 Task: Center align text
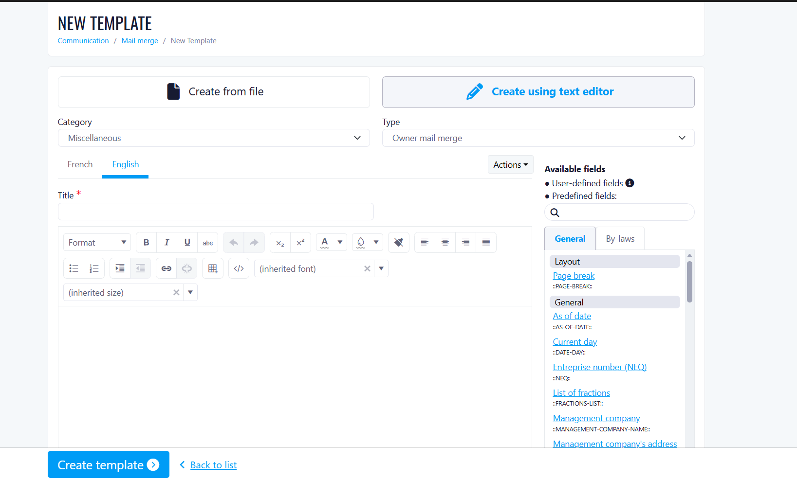click(445, 242)
